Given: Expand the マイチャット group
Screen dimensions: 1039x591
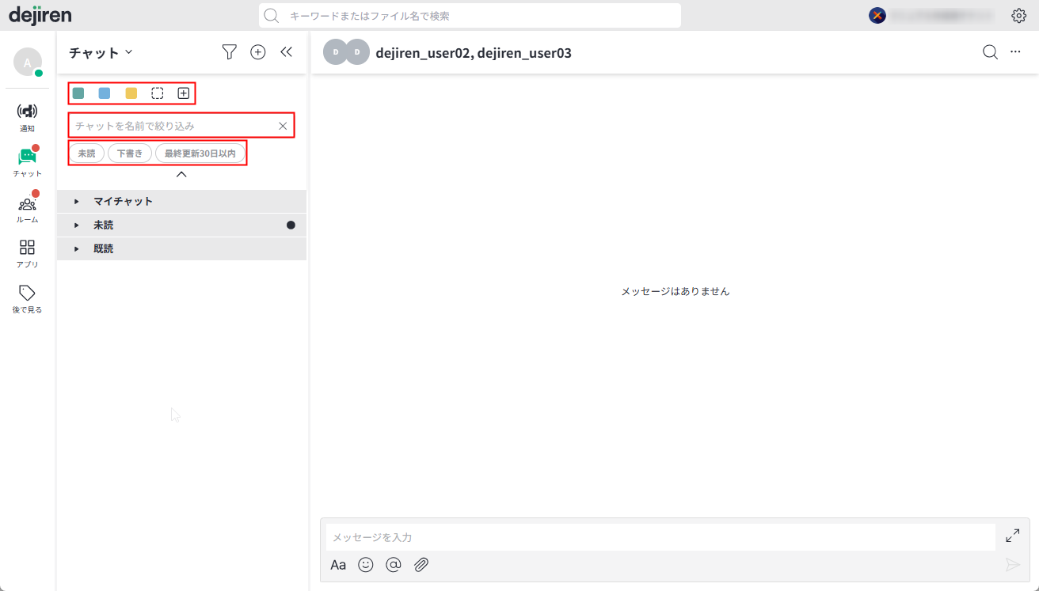Looking at the screenshot, I should pyautogui.click(x=182, y=201).
